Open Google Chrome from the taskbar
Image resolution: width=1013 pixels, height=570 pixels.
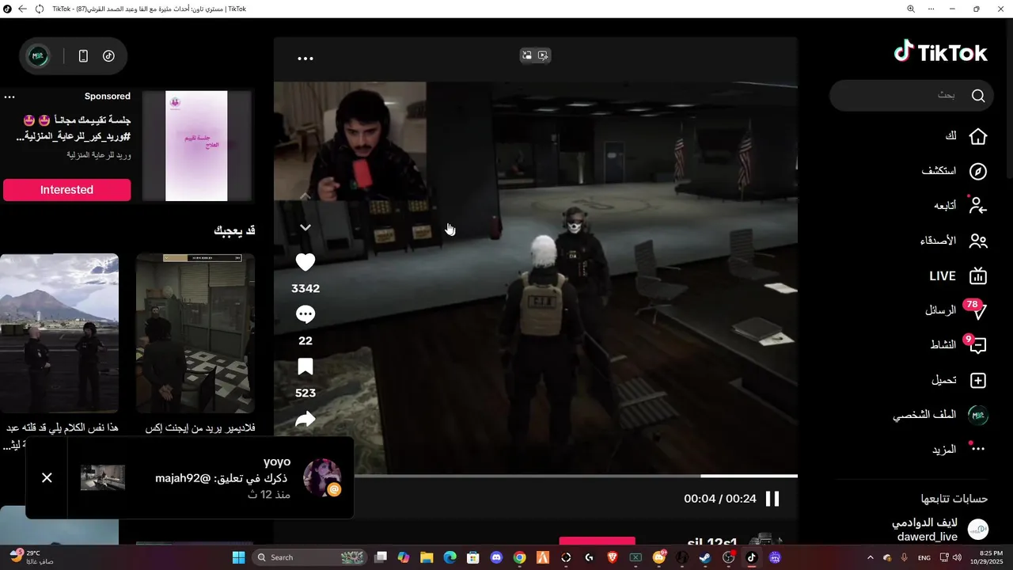click(519, 557)
